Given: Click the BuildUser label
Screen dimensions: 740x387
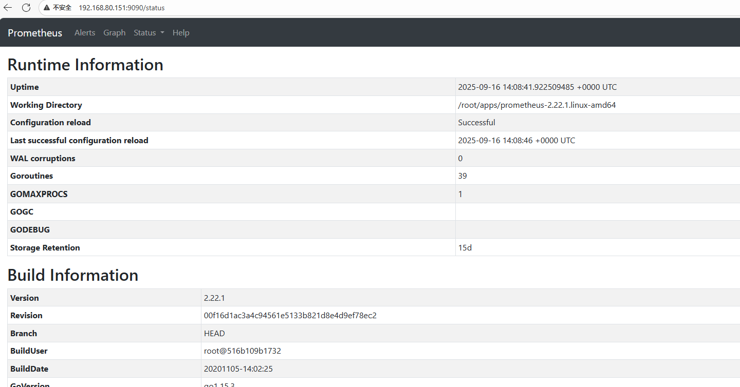Looking at the screenshot, I should pos(29,351).
